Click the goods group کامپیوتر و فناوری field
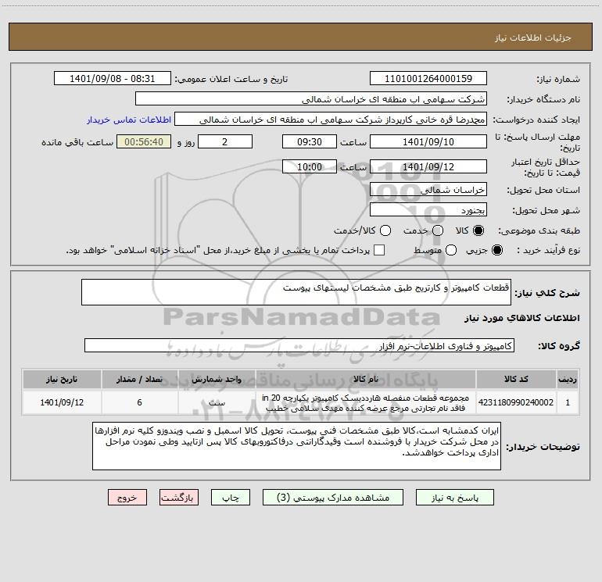Screen dimensions: 602x582 tap(299, 345)
